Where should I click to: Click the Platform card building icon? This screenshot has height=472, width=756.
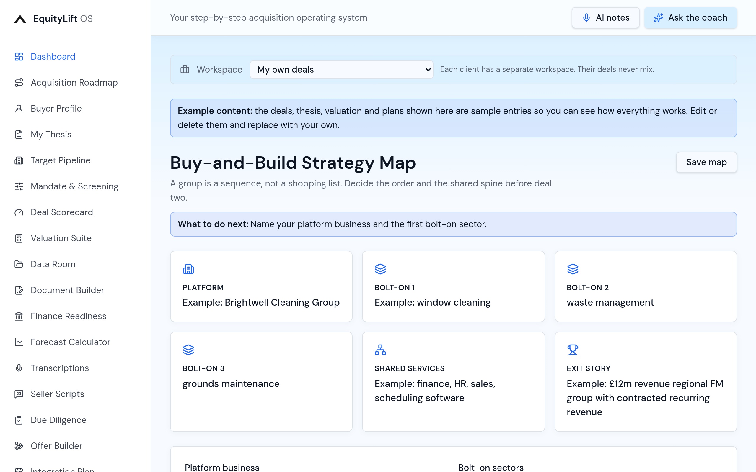(x=188, y=269)
